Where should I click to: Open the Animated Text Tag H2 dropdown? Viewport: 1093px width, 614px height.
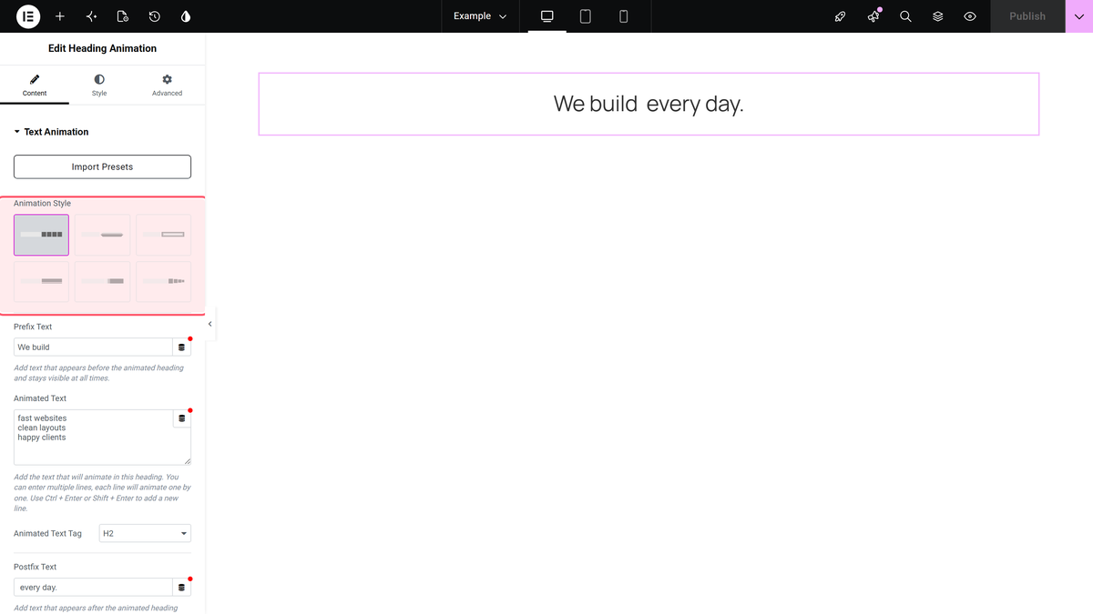click(145, 533)
